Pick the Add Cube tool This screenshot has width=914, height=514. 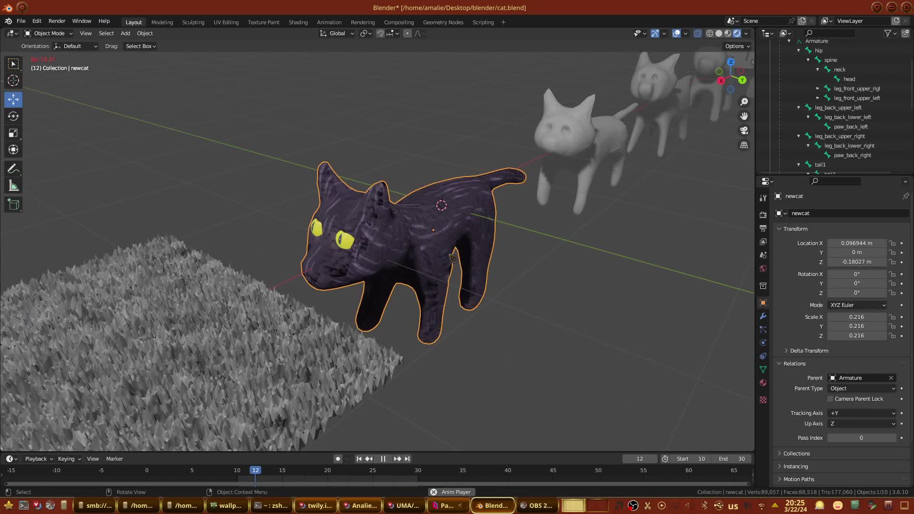(13, 205)
